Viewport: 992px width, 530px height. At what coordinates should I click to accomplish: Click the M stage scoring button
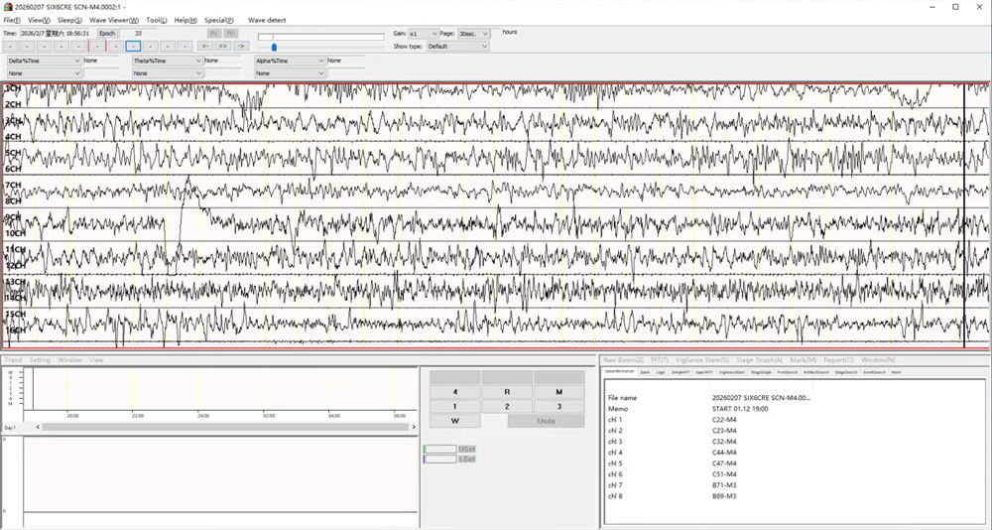(558, 392)
